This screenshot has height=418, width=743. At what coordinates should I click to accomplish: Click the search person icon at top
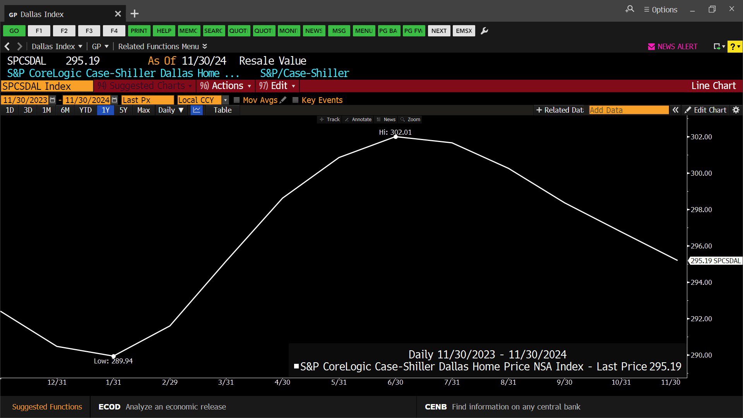pyautogui.click(x=630, y=9)
